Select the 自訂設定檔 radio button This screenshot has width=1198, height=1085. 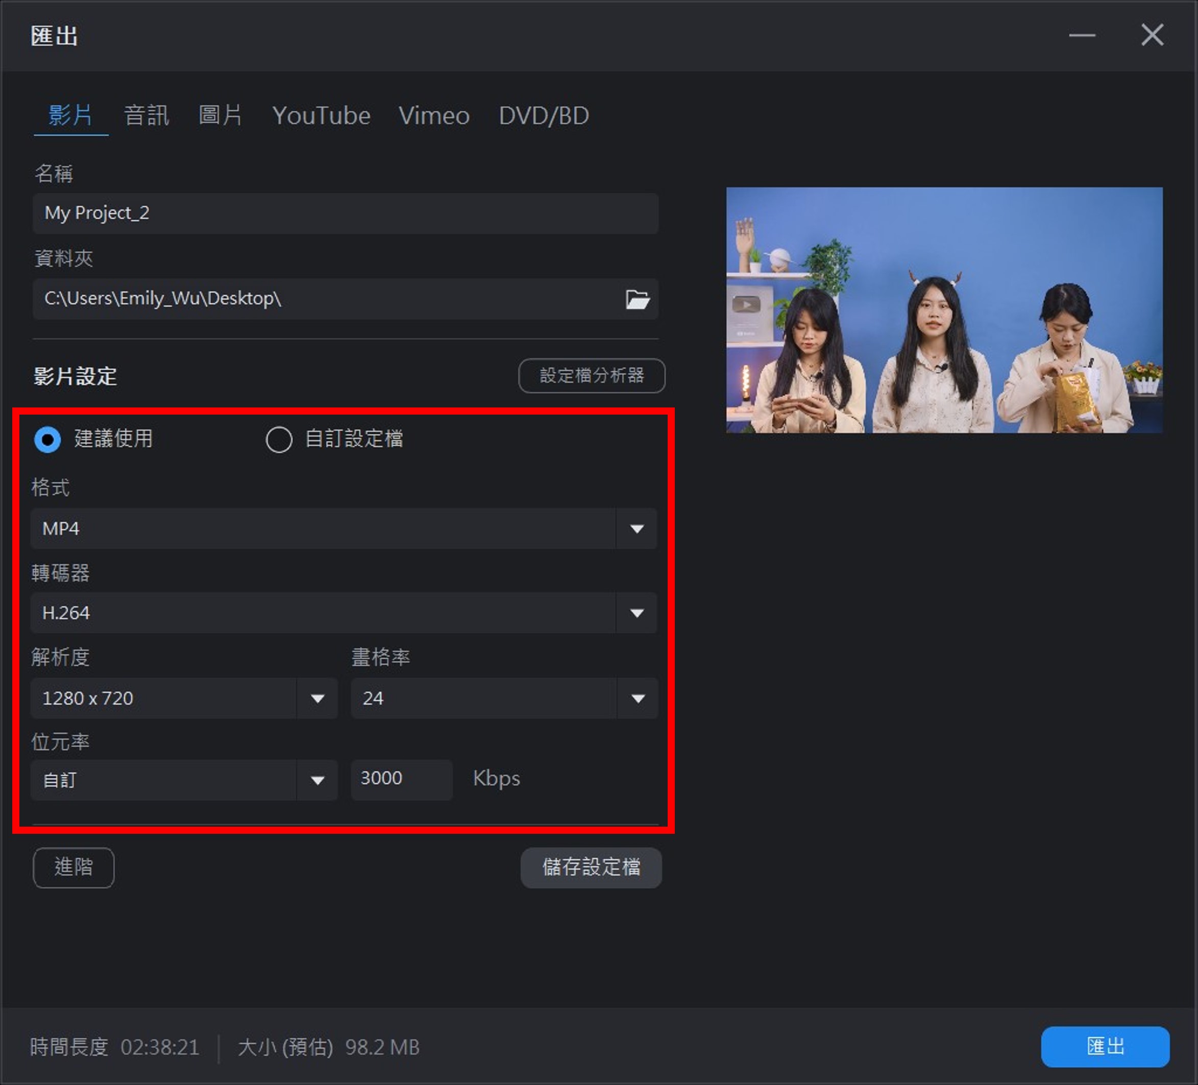coord(279,440)
